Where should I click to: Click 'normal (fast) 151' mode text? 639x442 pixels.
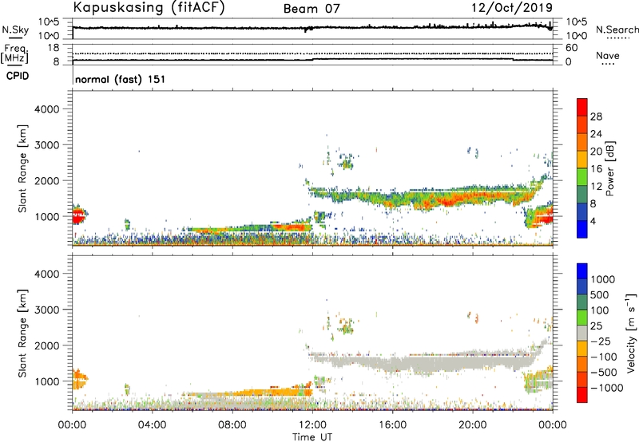(x=121, y=79)
